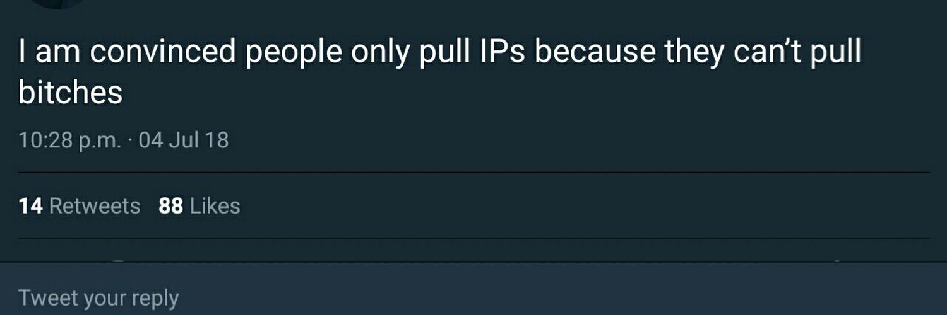Select the tweet text body

click(x=440, y=72)
